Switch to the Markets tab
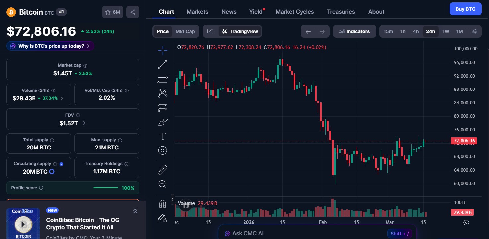 [x=197, y=11]
